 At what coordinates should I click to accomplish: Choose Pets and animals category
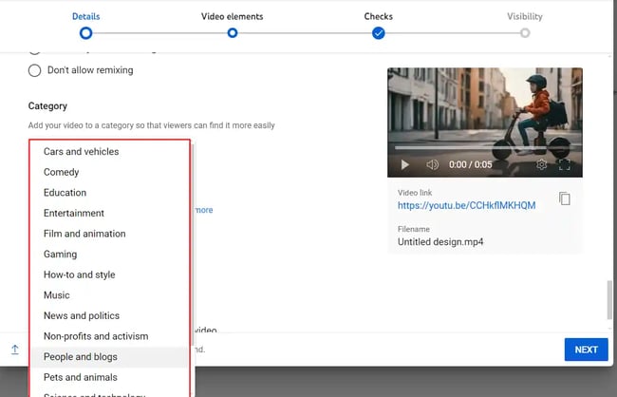tap(109, 377)
